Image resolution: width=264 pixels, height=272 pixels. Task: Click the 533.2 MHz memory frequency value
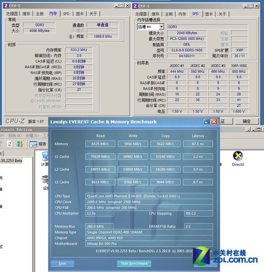point(79,50)
